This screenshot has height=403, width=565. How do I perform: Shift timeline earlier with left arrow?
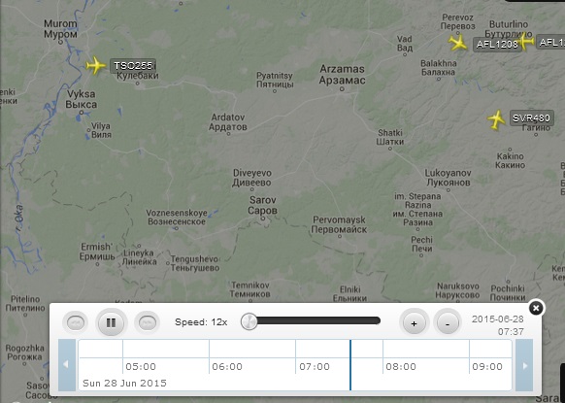click(67, 365)
